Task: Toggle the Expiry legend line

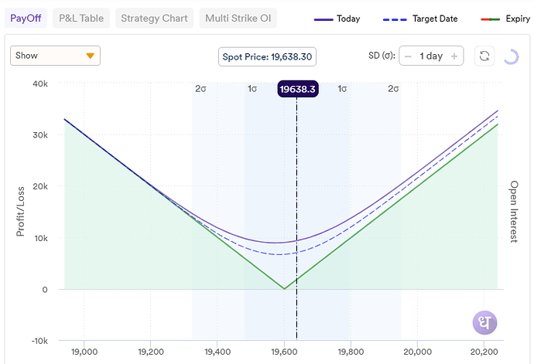Action: click(505, 19)
